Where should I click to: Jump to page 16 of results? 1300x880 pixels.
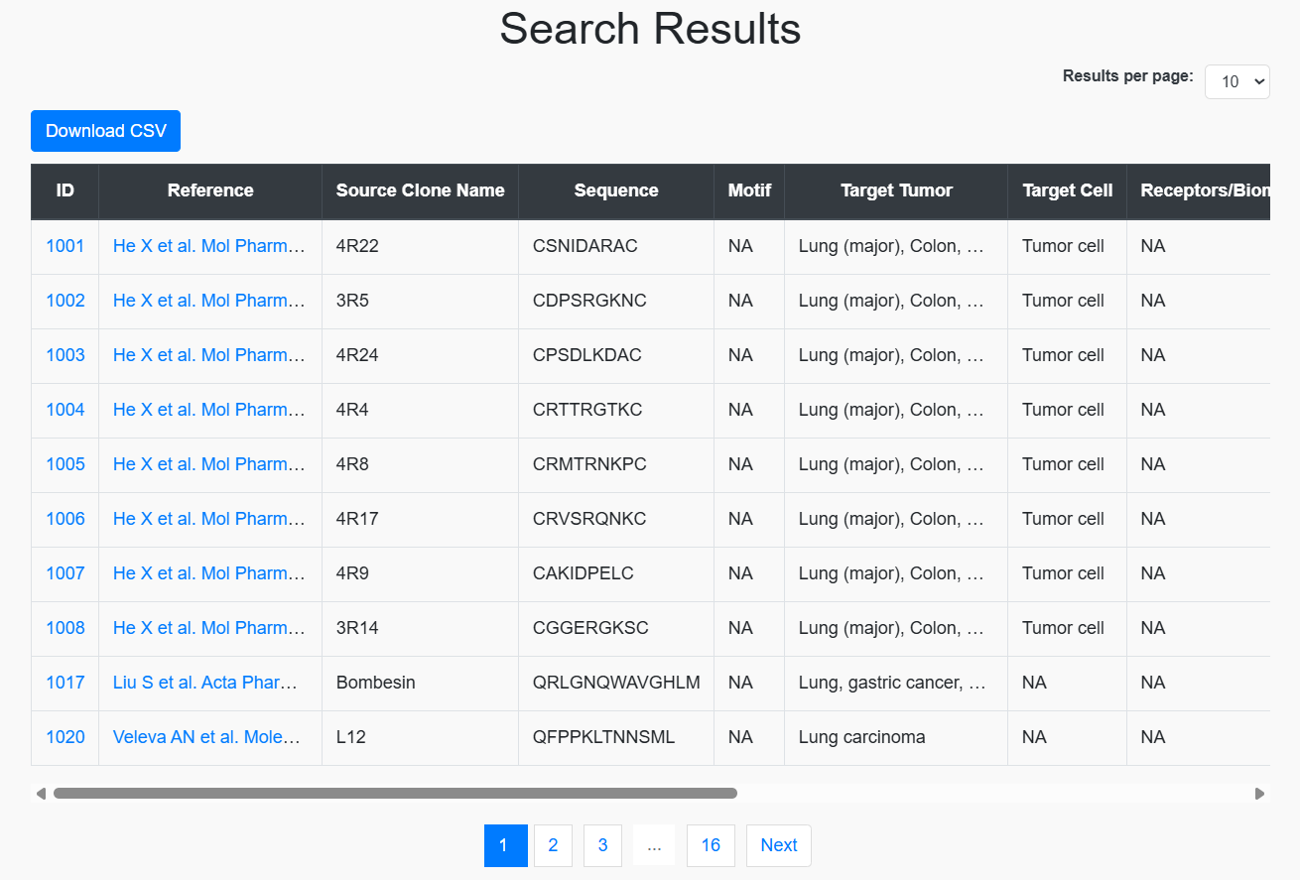click(711, 845)
